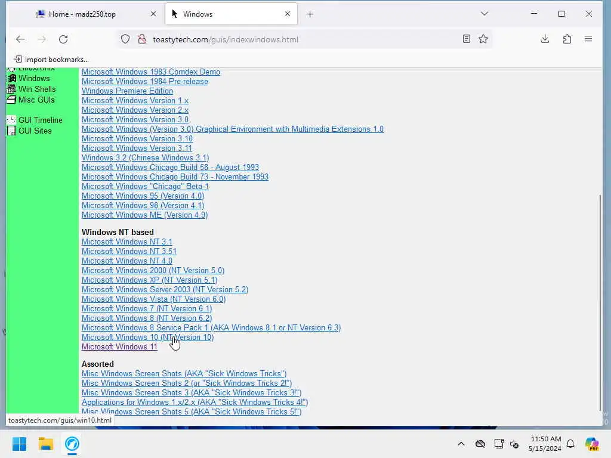This screenshot has height=458, width=611.
Task: Open Microsoft Windows ME (Version 4.9) link
Action: point(144,215)
